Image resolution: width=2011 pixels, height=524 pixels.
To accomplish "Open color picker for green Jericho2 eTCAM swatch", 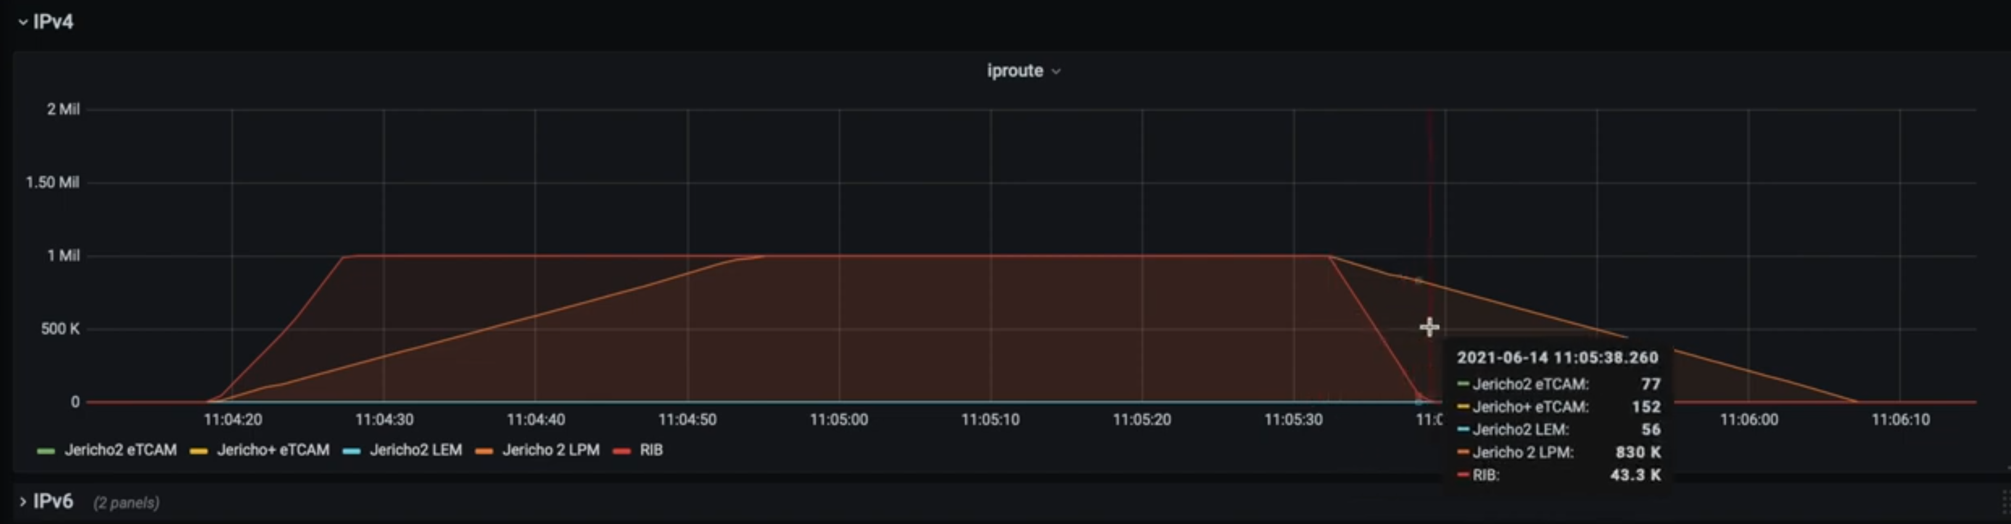I will tap(46, 451).
